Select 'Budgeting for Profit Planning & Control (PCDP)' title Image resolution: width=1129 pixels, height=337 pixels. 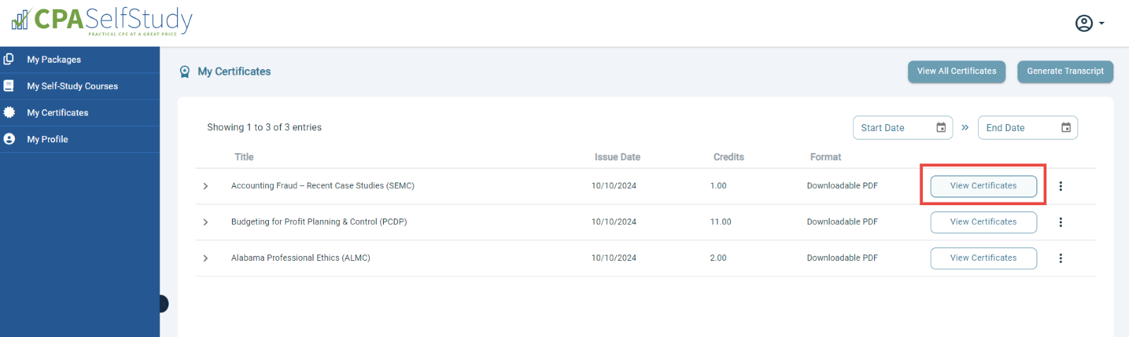tap(319, 222)
